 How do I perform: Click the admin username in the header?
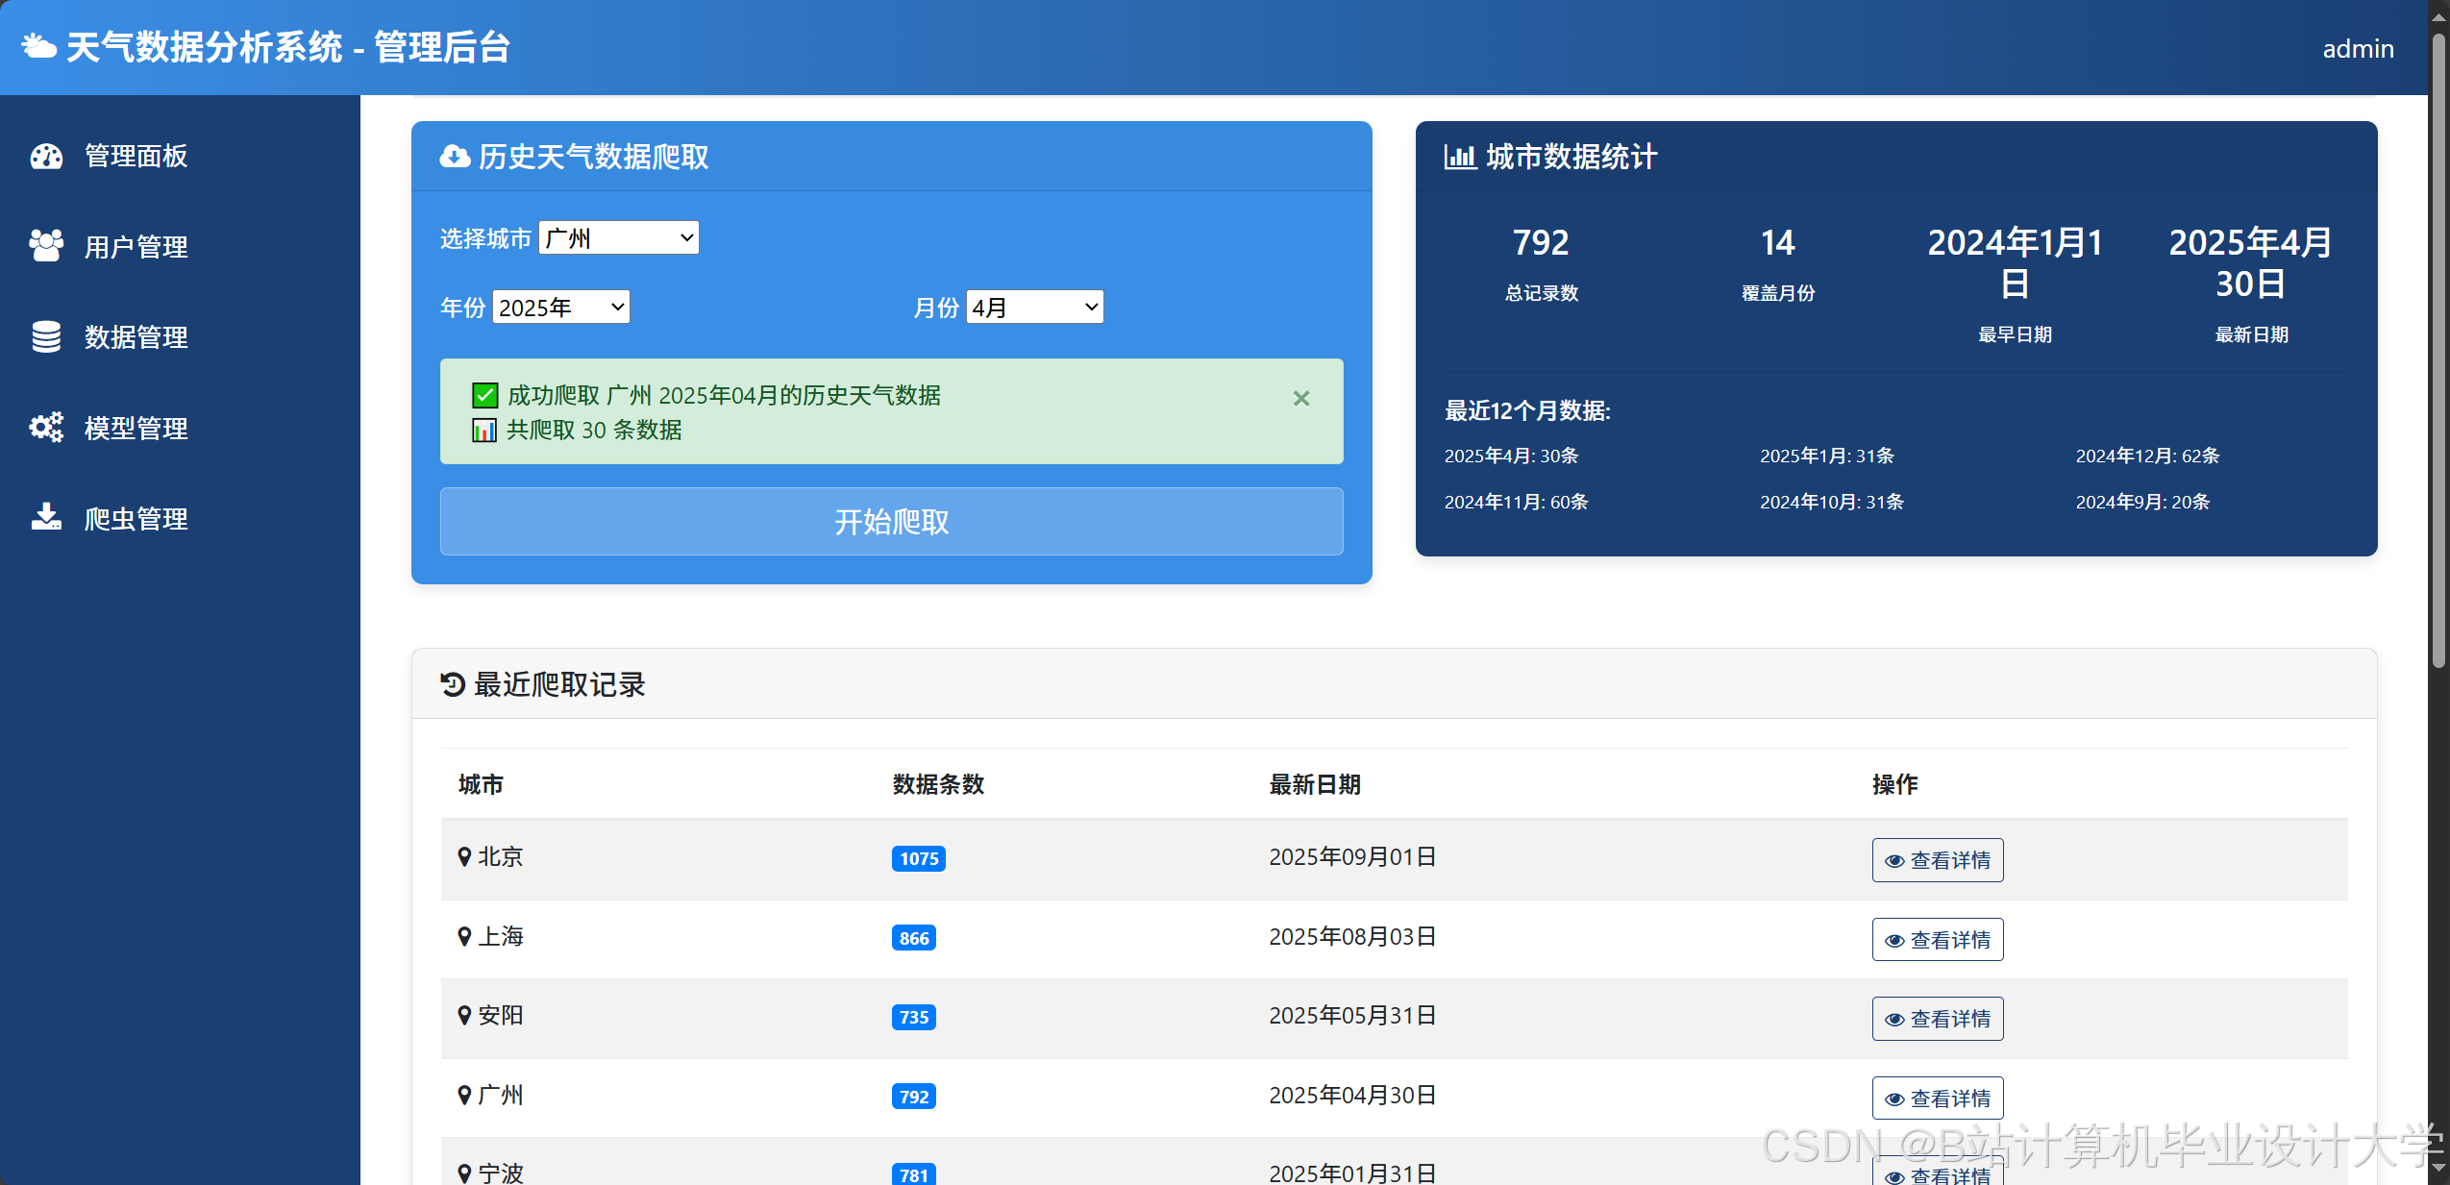pyautogui.click(x=2357, y=48)
